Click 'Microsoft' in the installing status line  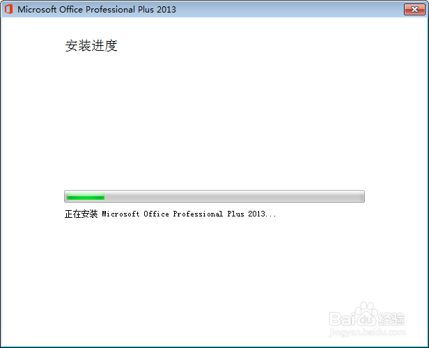120,214
